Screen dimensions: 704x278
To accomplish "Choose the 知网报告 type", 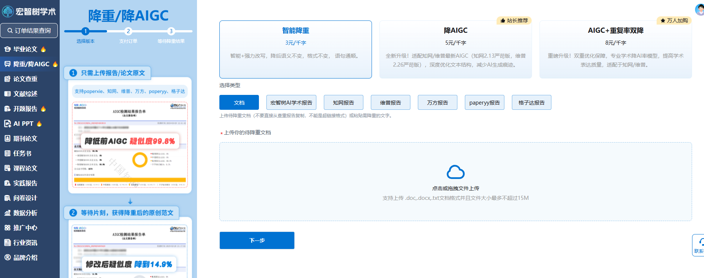I will (x=344, y=102).
